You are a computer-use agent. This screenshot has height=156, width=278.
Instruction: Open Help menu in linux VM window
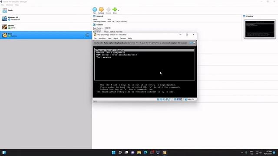coord(130,39)
